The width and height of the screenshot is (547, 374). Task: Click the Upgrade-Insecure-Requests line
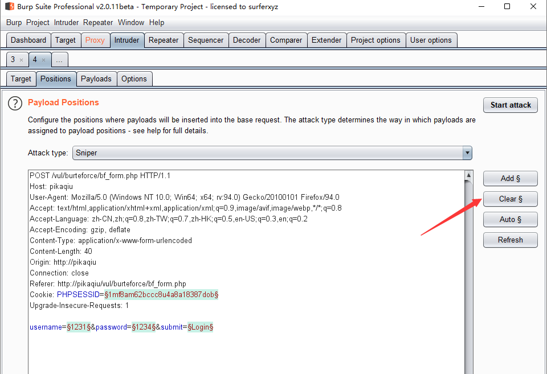pos(79,306)
